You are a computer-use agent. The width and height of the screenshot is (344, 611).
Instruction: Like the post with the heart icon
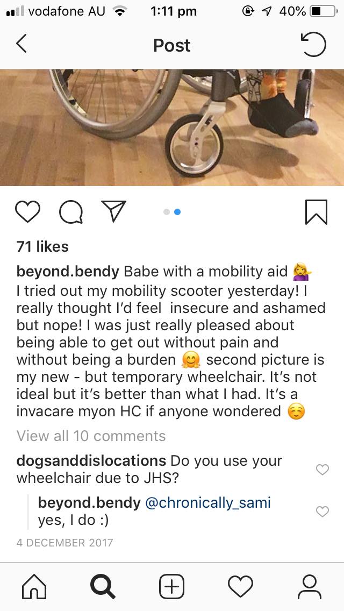(27, 212)
